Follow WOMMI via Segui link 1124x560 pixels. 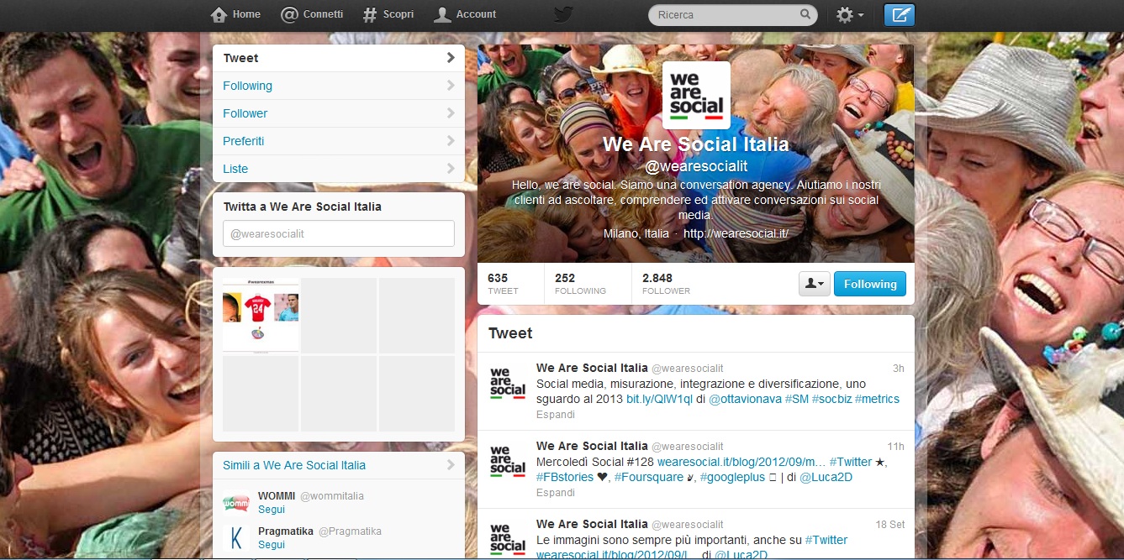272,510
